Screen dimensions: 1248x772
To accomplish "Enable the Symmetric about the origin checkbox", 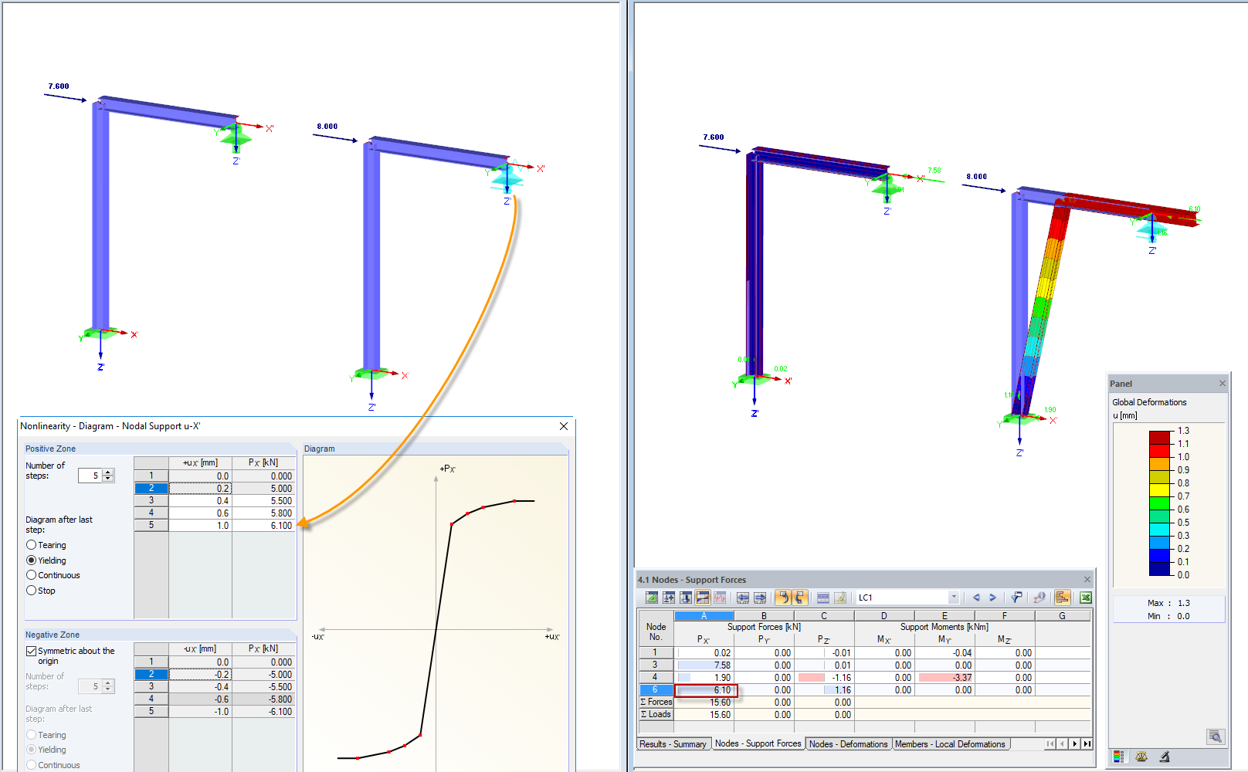I will pos(32,651).
